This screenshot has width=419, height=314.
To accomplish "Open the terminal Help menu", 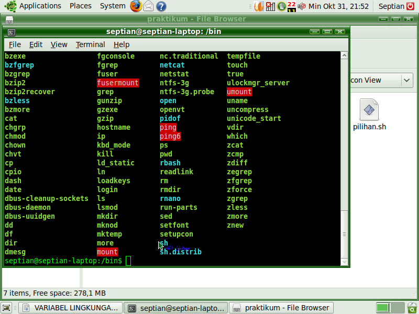I will coord(122,44).
